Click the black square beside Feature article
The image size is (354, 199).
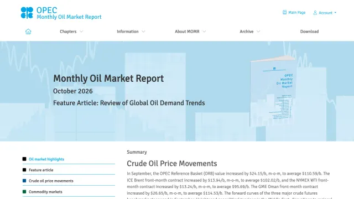24,170
